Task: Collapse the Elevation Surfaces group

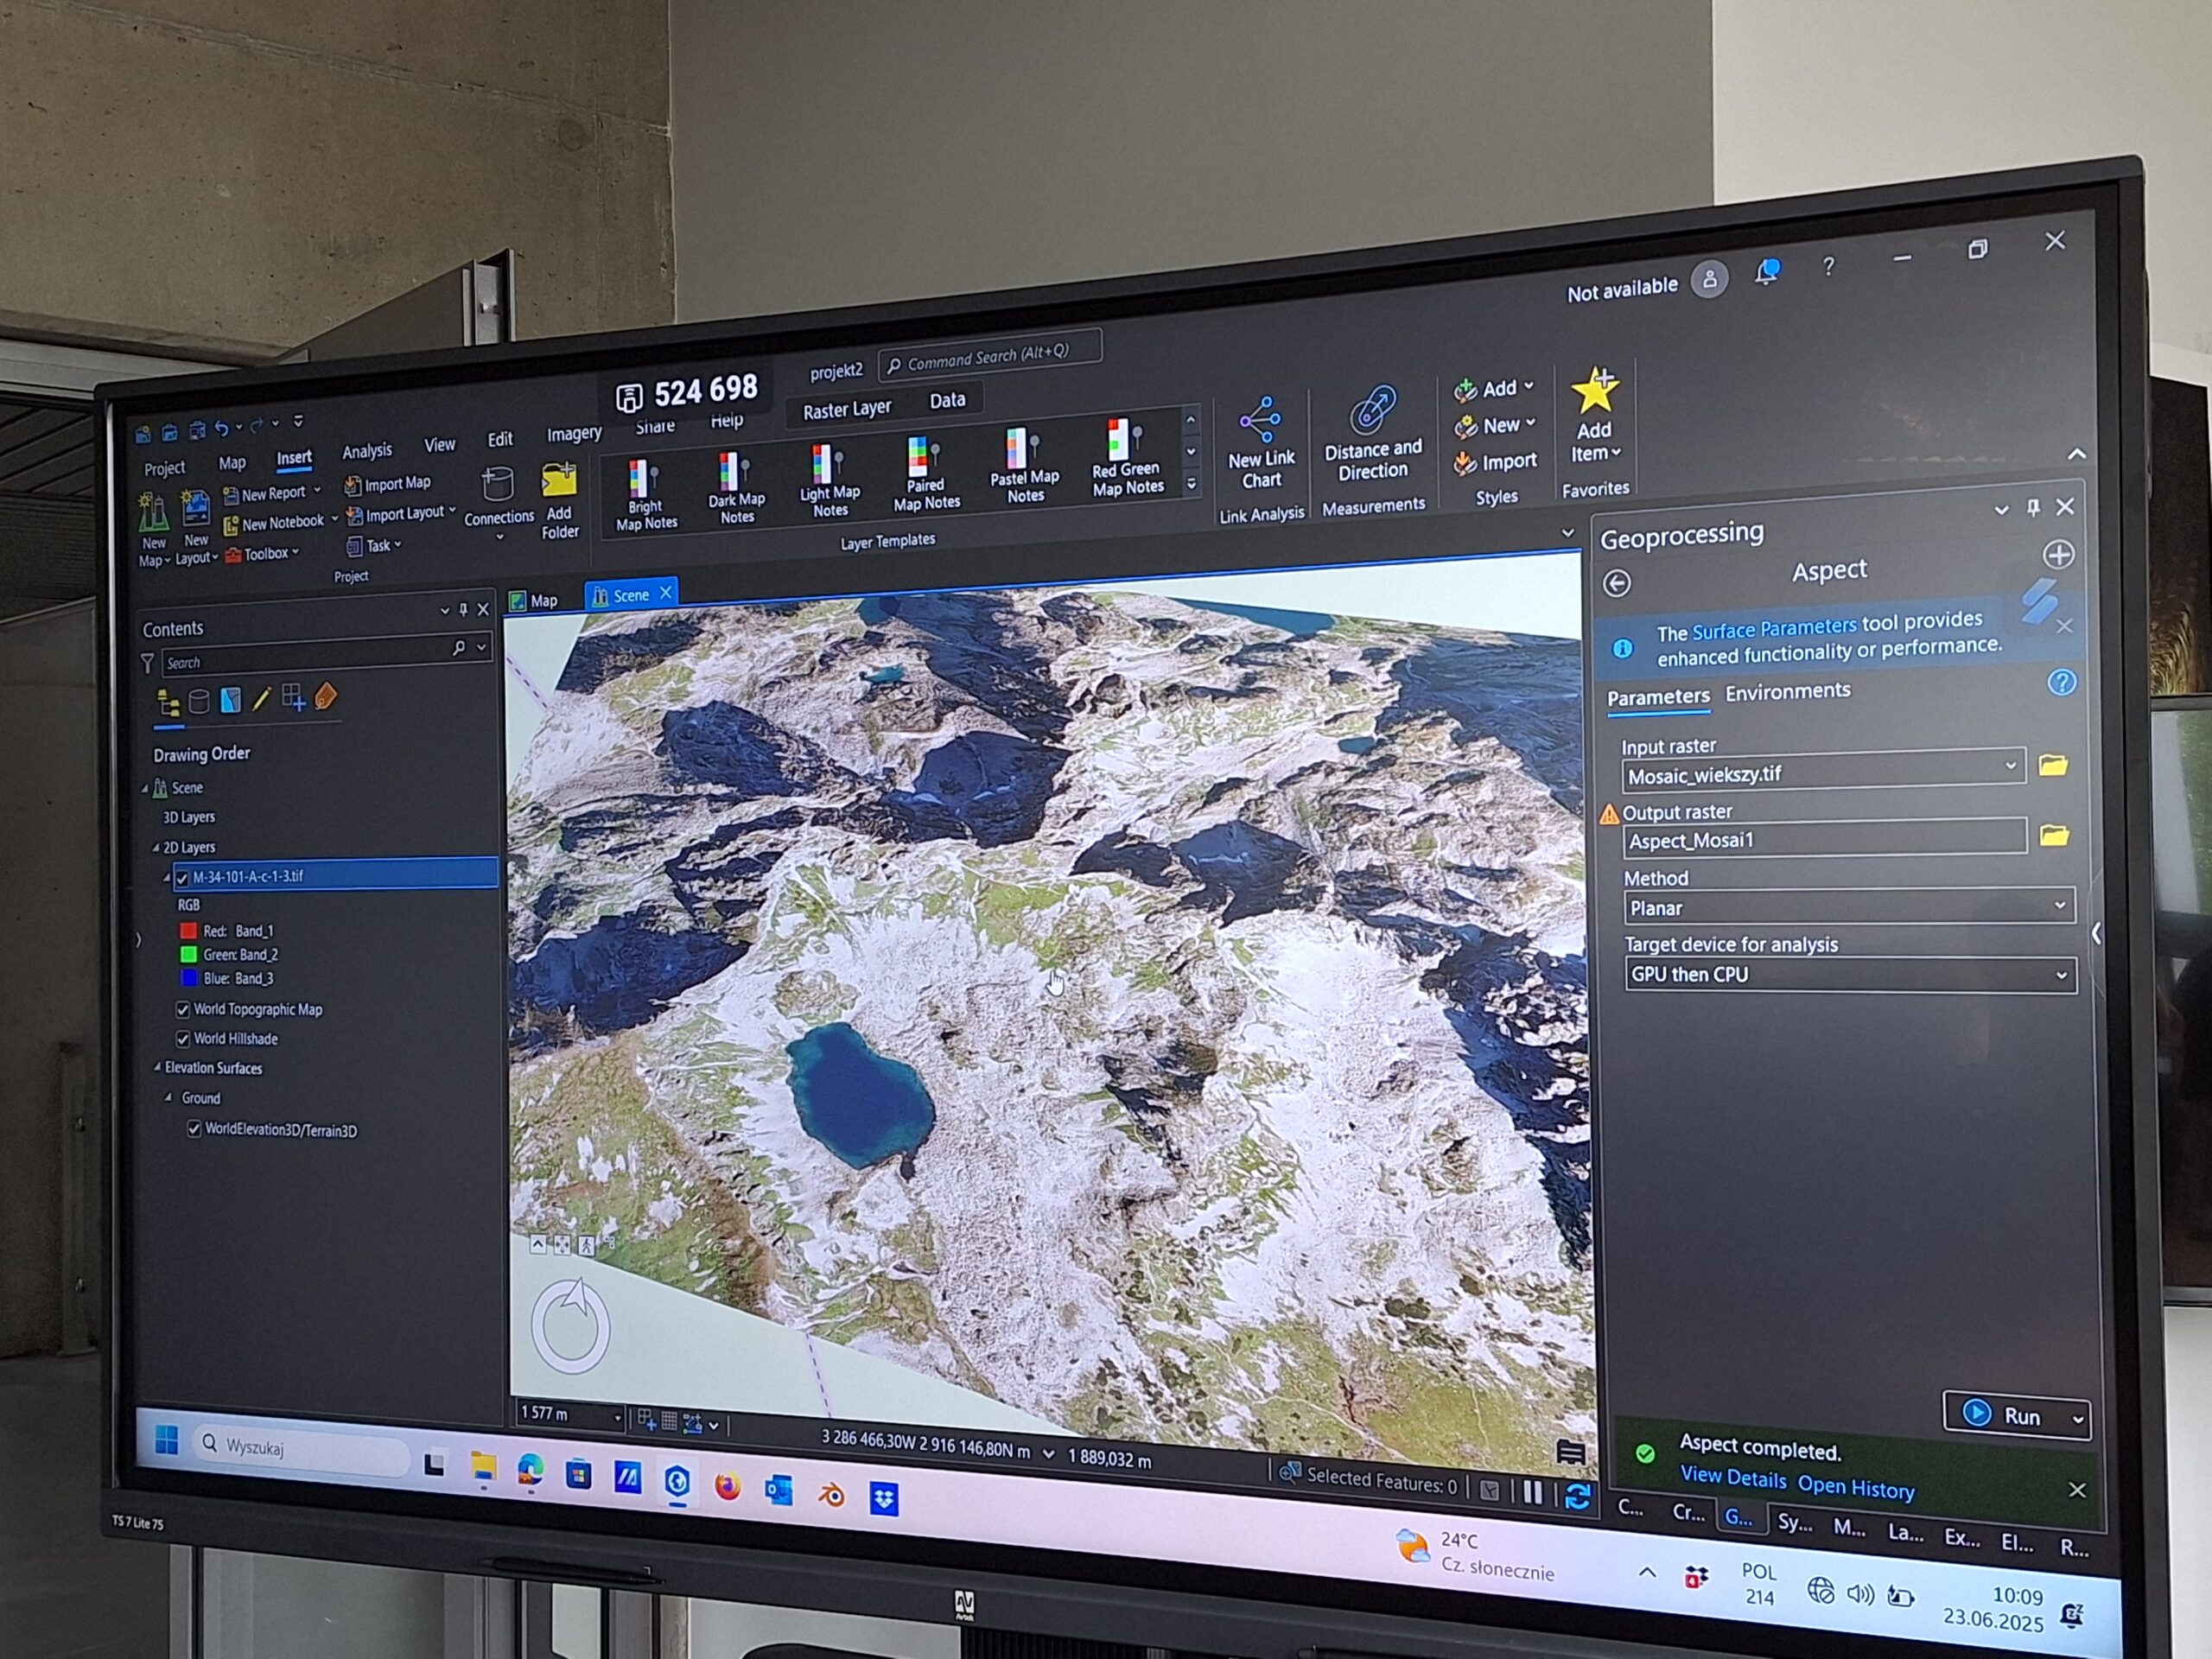Action: (x=157, y=1068)
